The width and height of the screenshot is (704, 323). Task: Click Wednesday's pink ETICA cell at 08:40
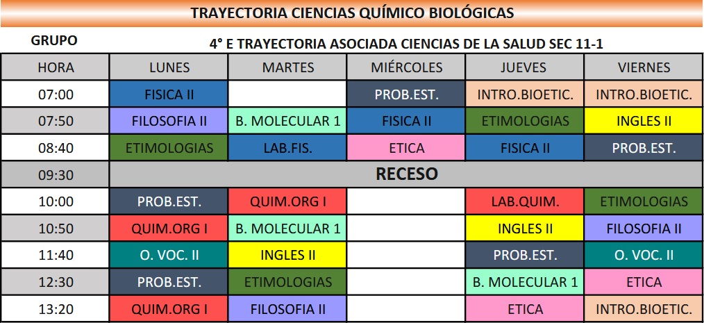coord(406,148)
